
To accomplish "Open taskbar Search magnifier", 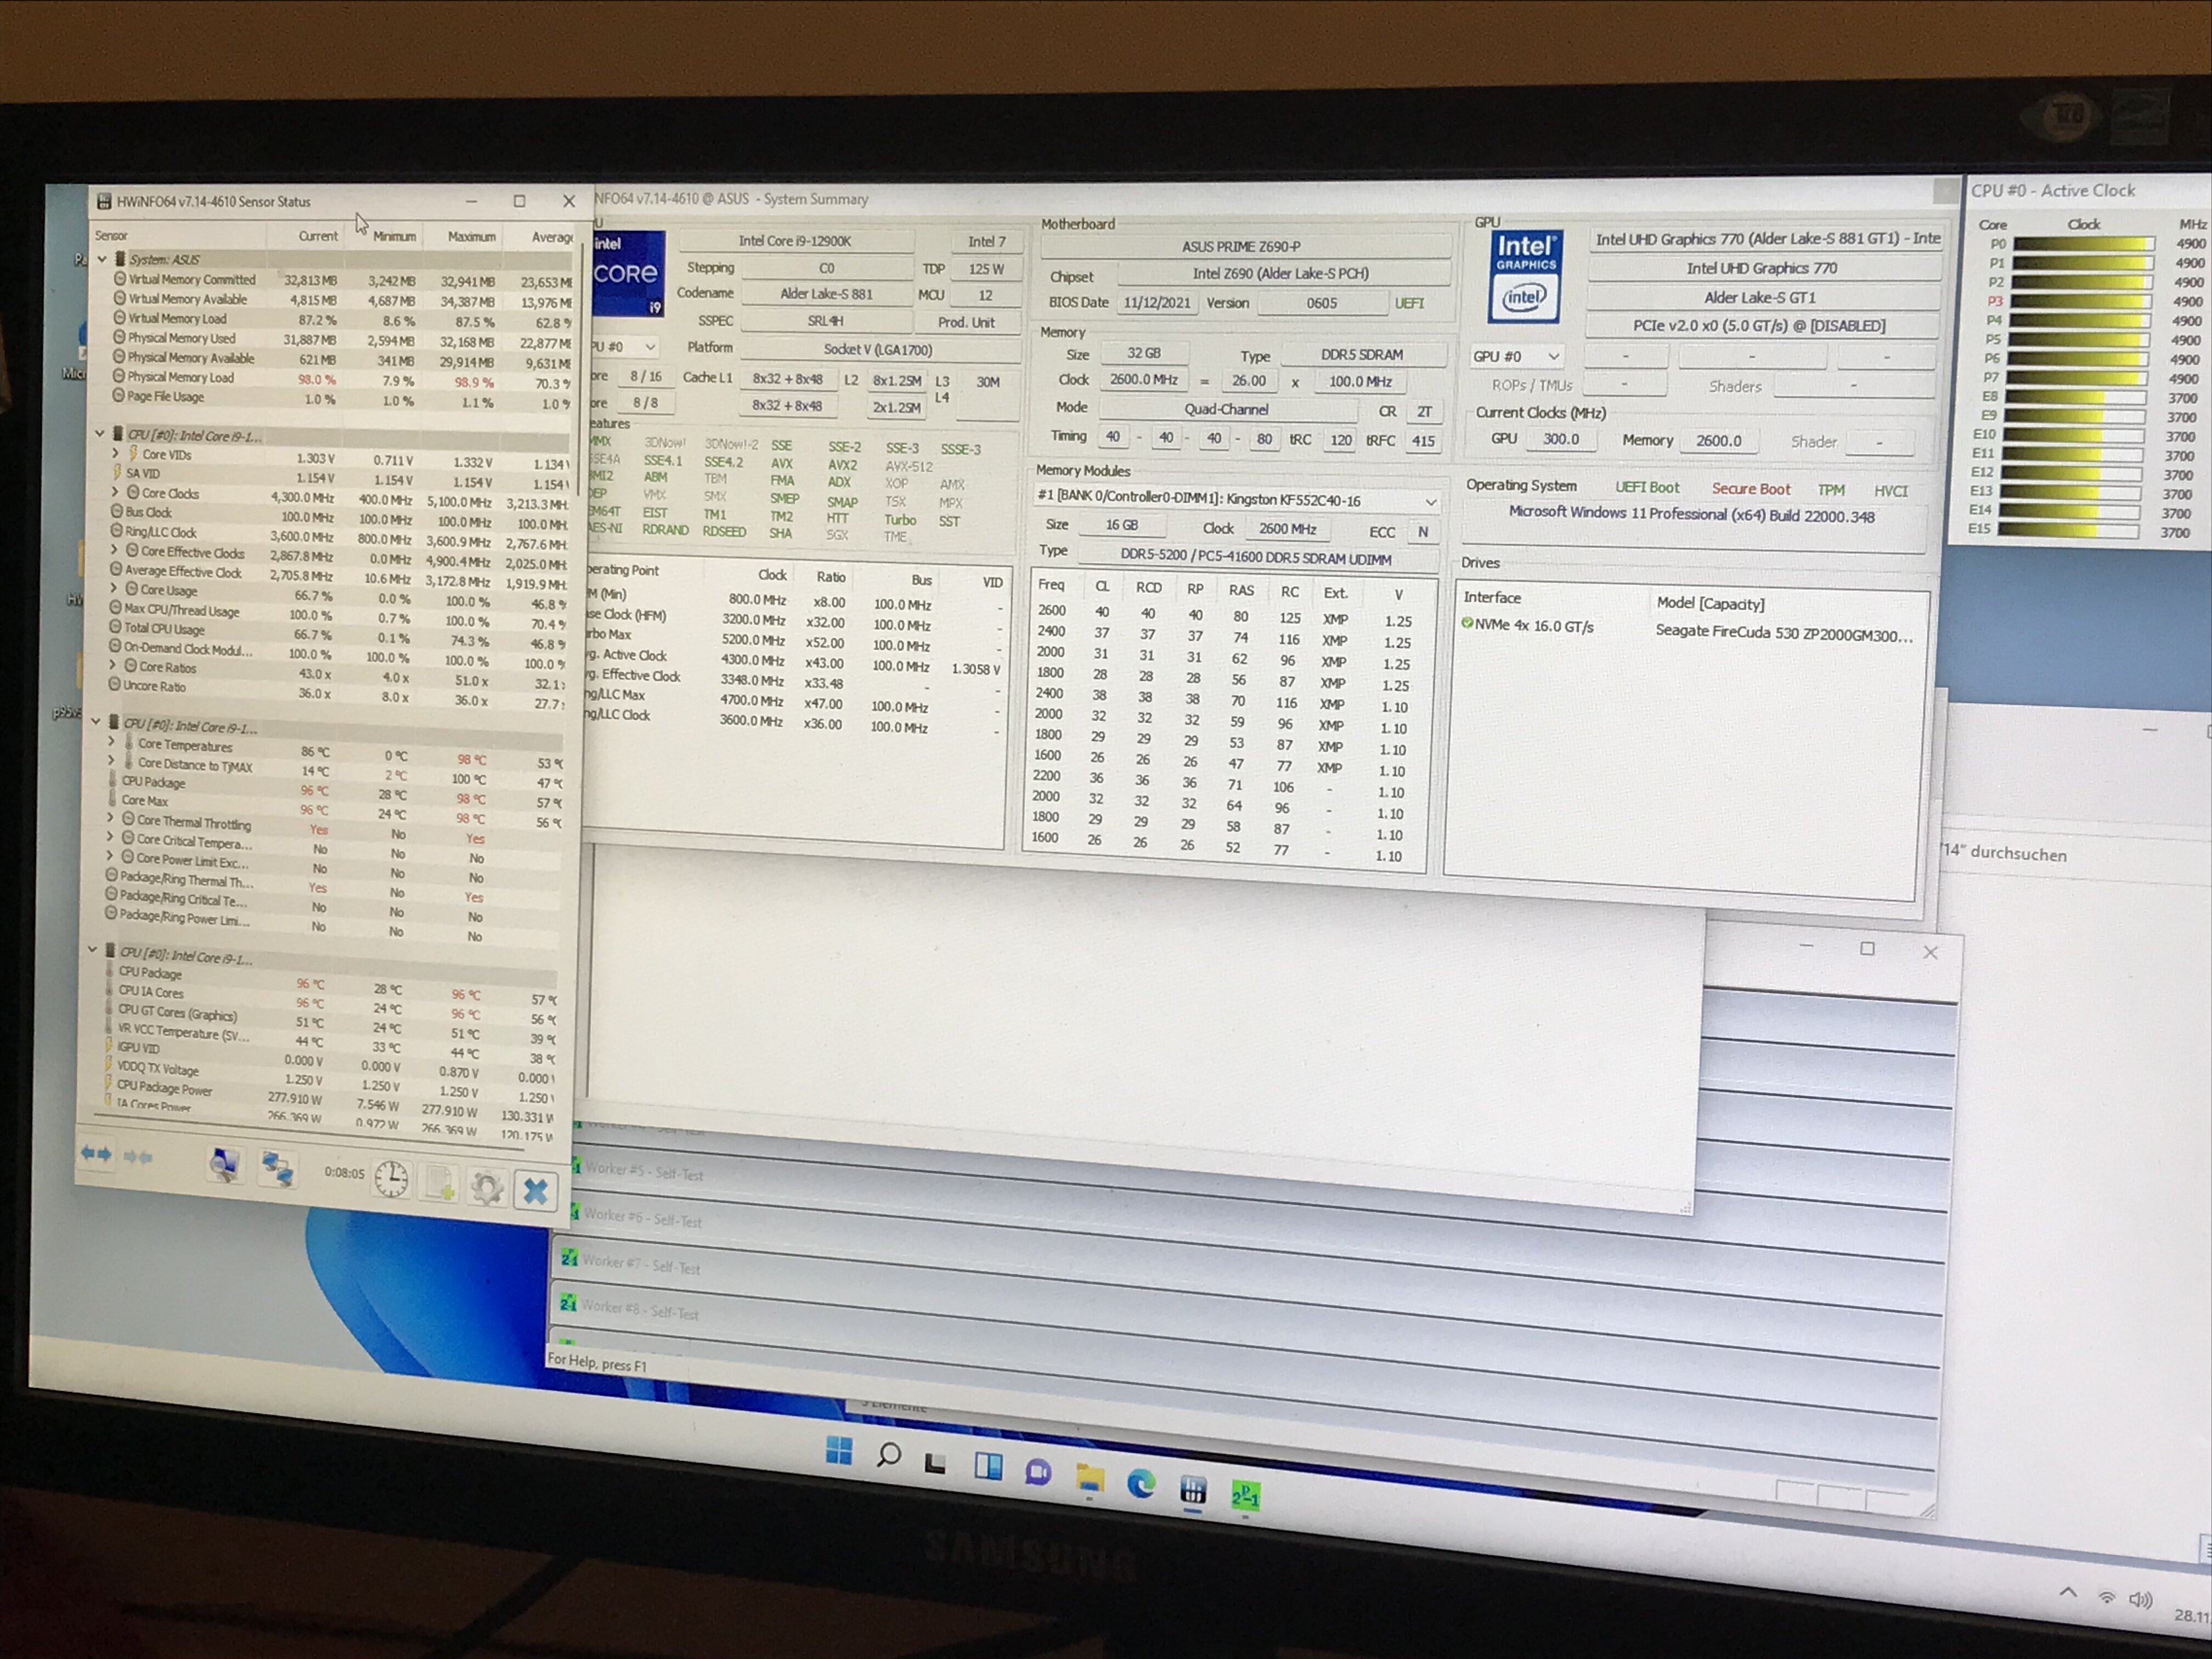I will click(x=888, y=1455).
